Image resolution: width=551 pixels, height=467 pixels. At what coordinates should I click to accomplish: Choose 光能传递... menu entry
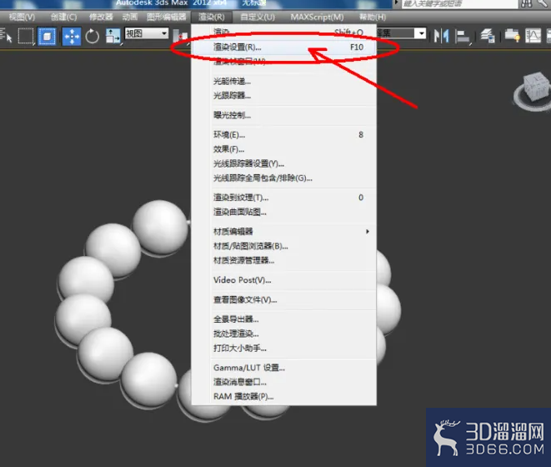(x=284, y=81)
